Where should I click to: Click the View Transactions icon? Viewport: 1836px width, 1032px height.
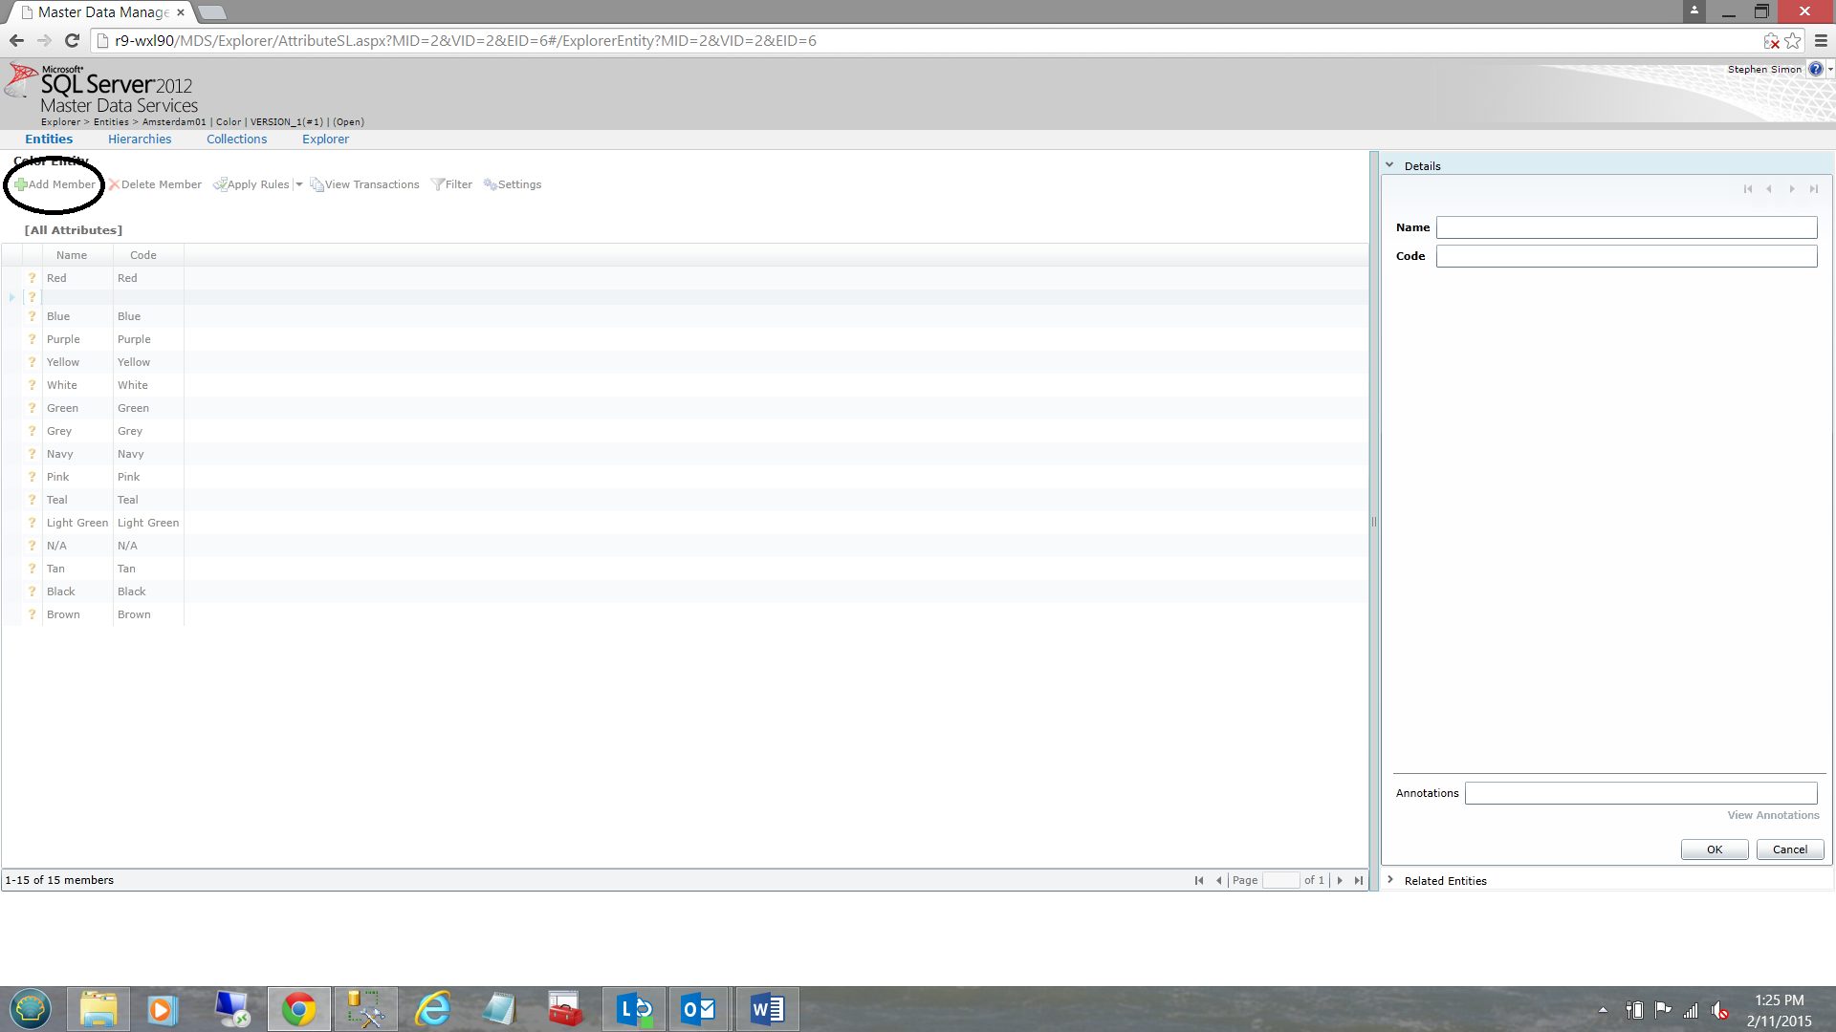click(317, 184)
